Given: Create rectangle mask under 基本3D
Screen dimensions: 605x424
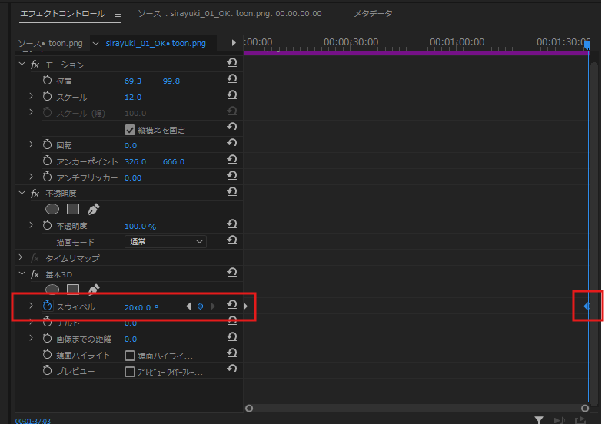Looking at the screenshot, I should pyautogui.click(x=73, y=290).
